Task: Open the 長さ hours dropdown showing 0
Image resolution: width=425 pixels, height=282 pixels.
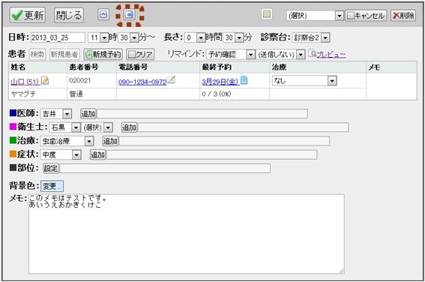Action: pos(195,37)
